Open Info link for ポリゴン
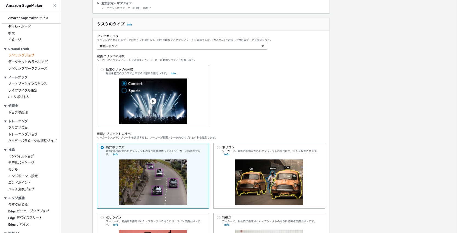The height and width of the screenshot is (233, 457). pos(227,155)
